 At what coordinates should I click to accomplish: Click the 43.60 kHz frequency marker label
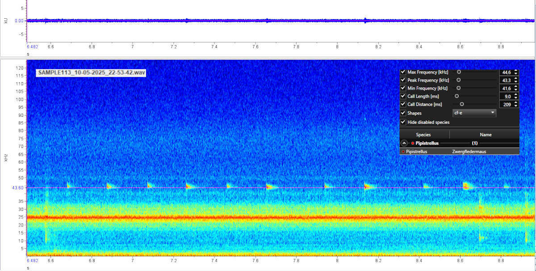(18, 188)
